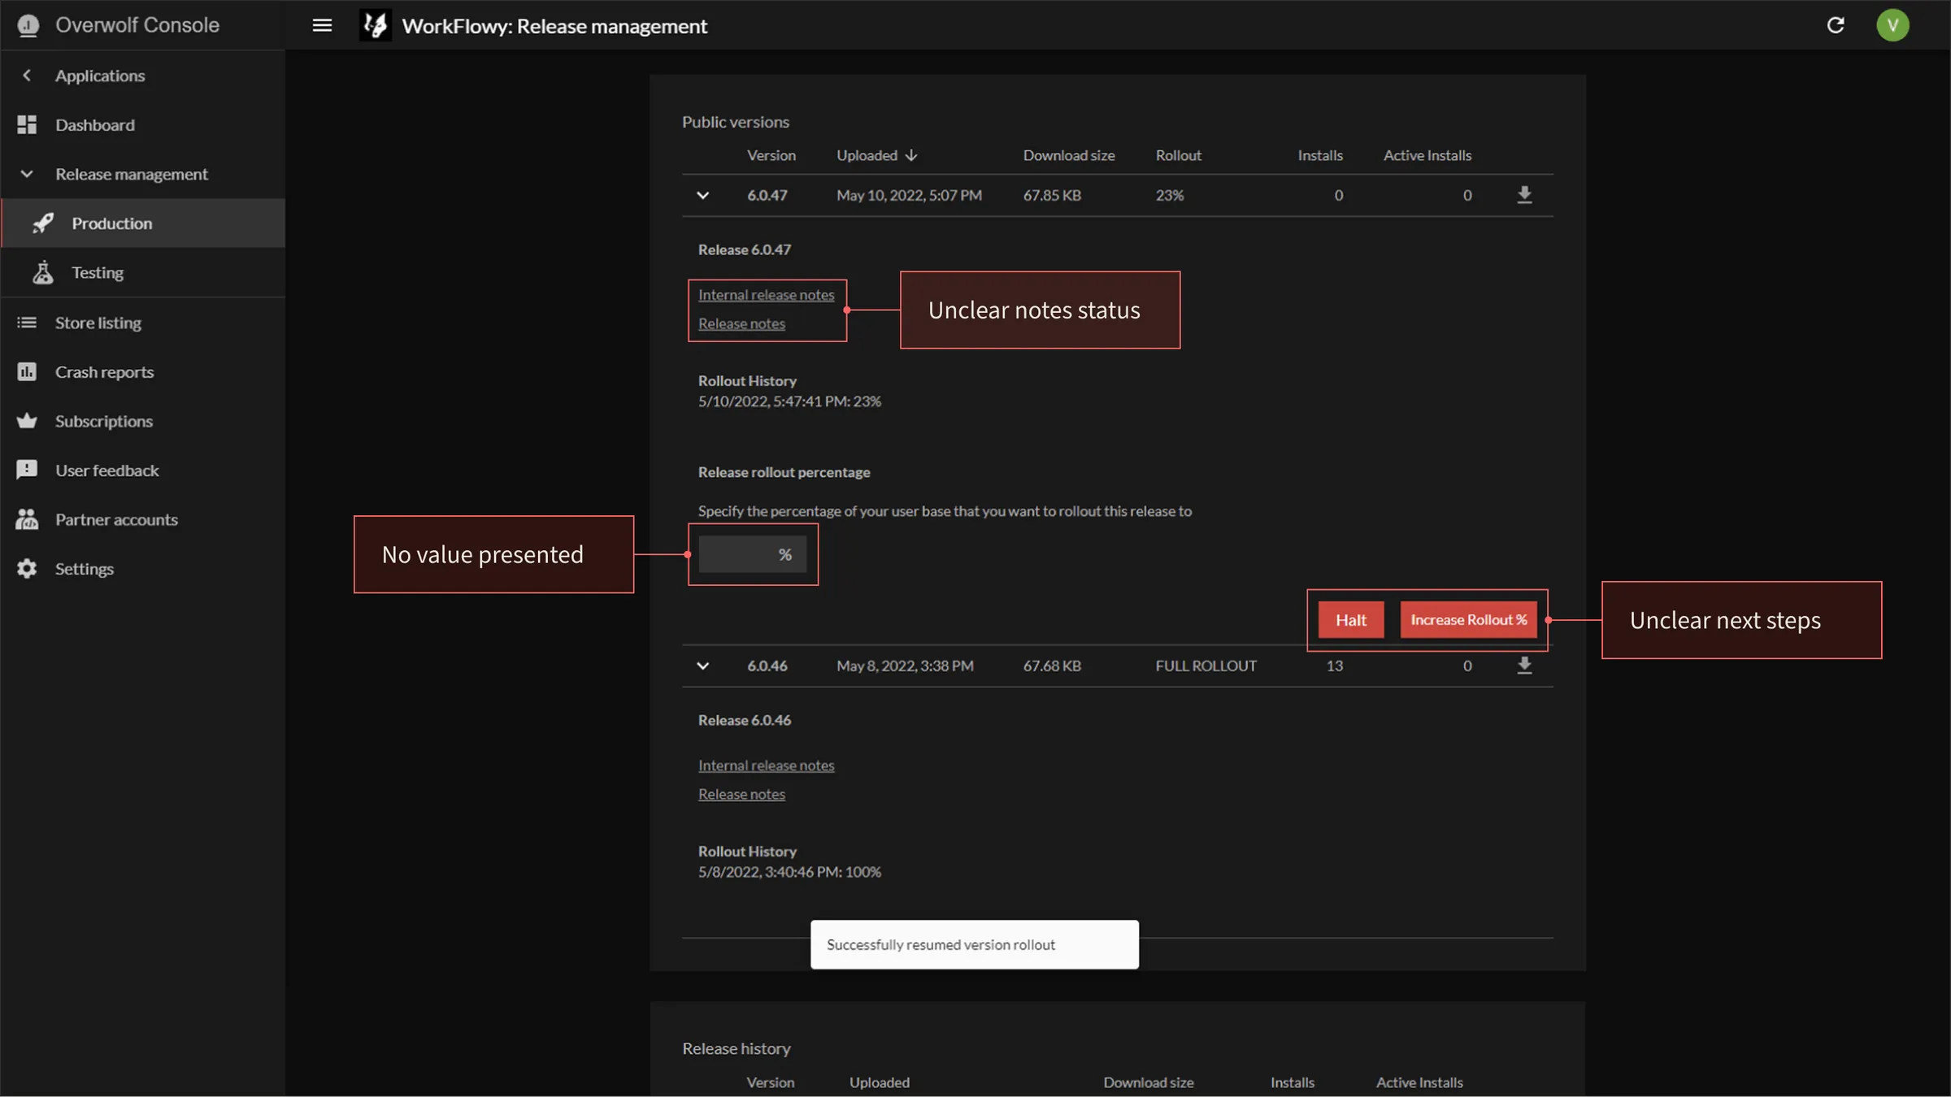Open Internal release notes for 6.0.46
Viewport: 1951px width, 1097px height.
pyautogui.click(x=766, y=765)
